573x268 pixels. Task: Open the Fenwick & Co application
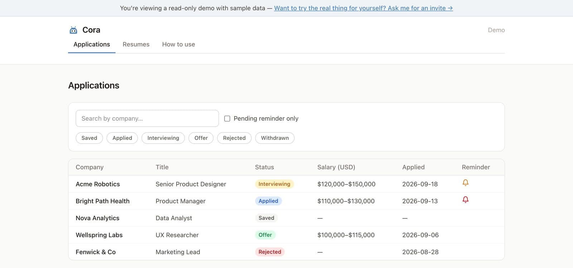click(x=286, y=252)
